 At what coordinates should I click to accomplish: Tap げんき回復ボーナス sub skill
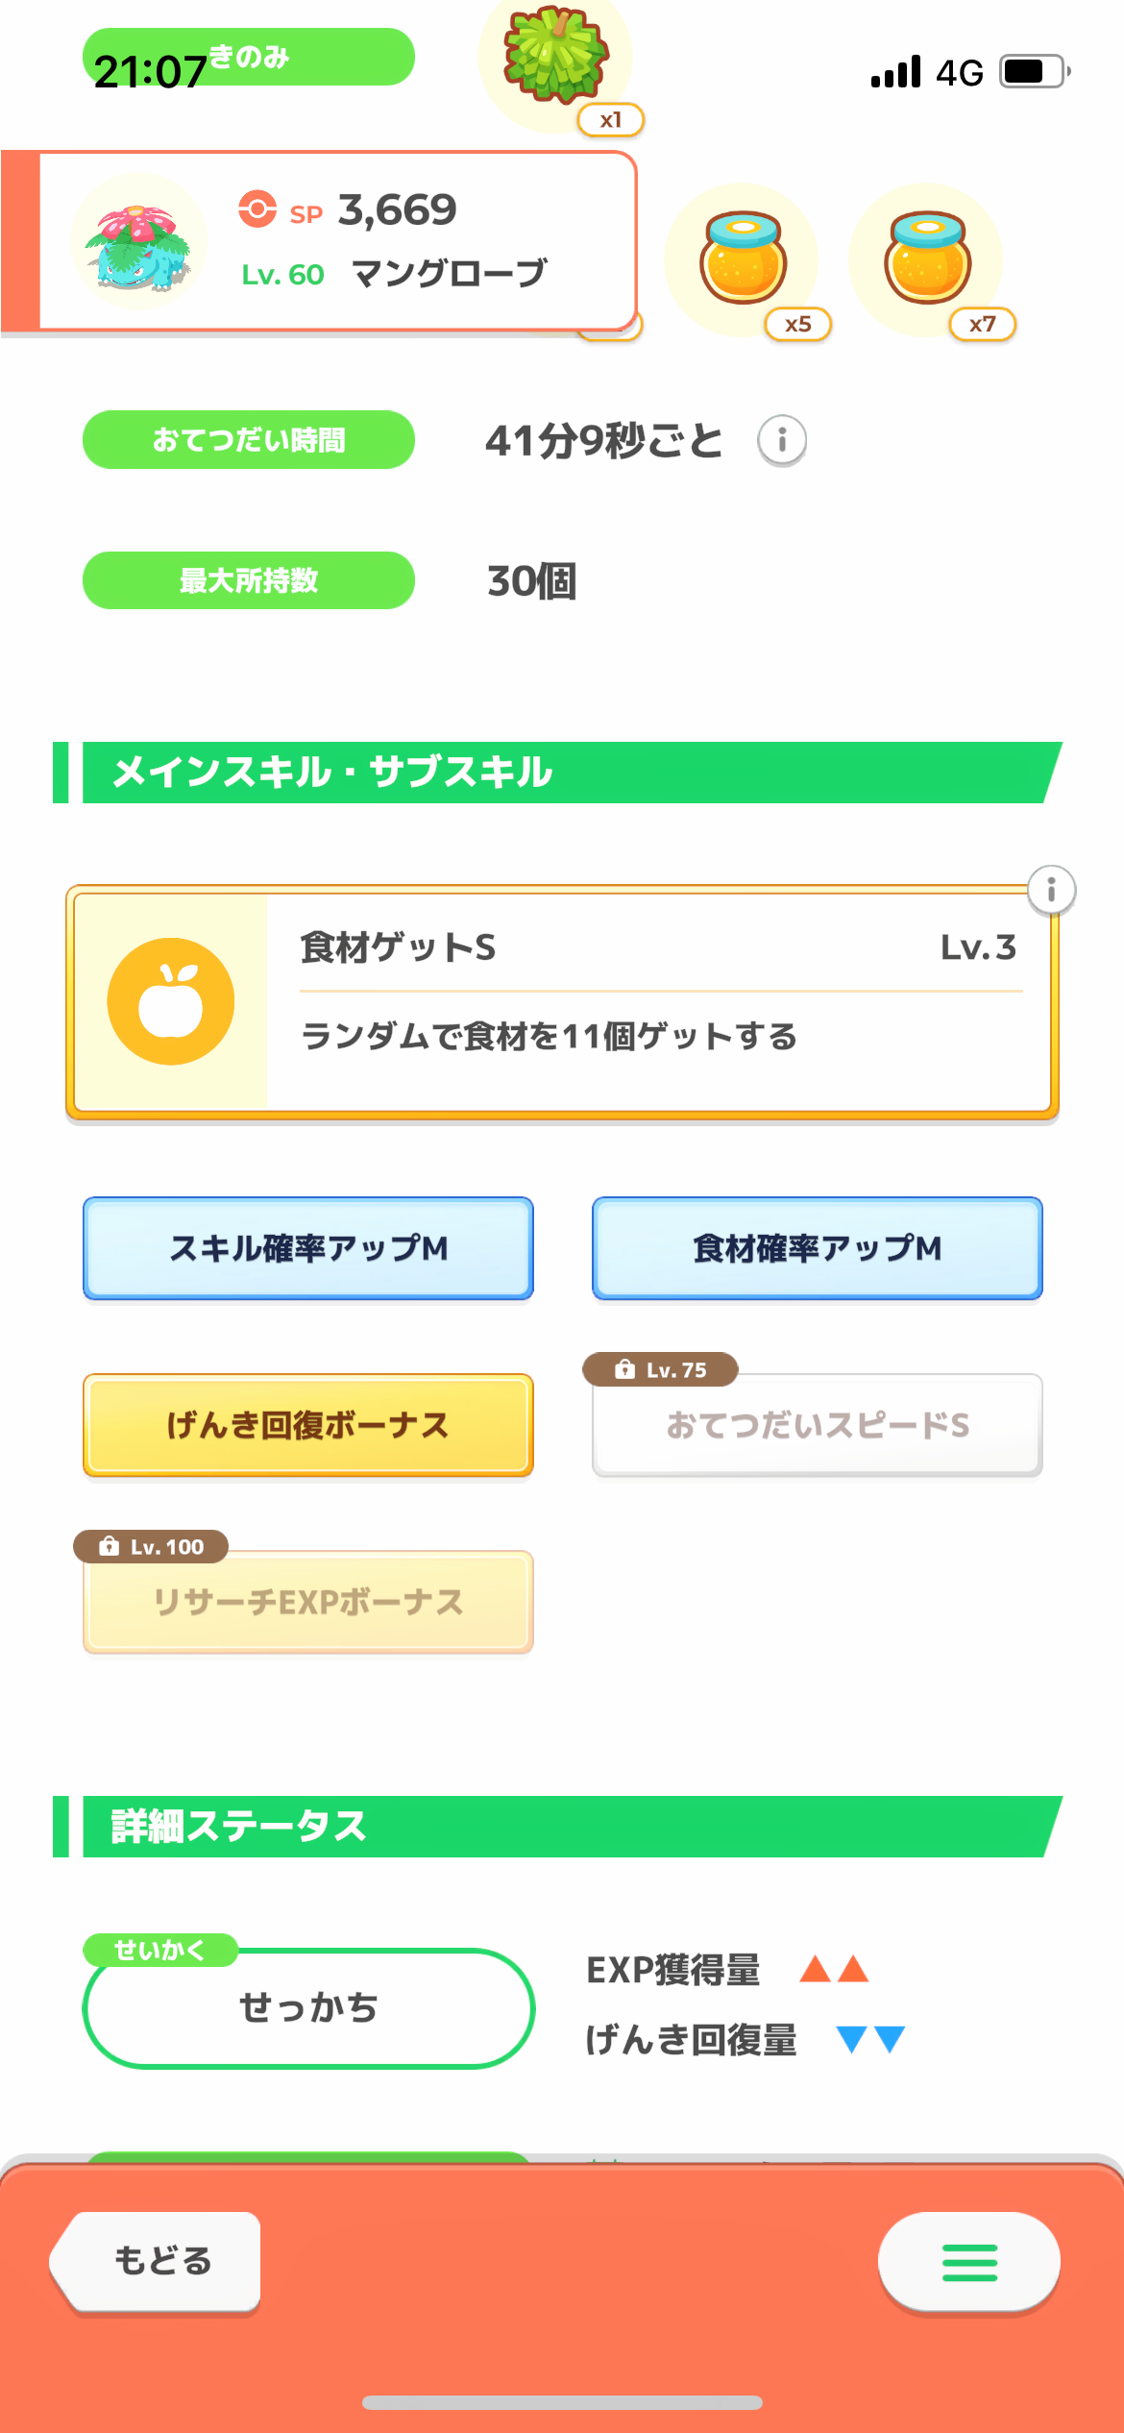pyautogui.click(x=308, y=1425)
